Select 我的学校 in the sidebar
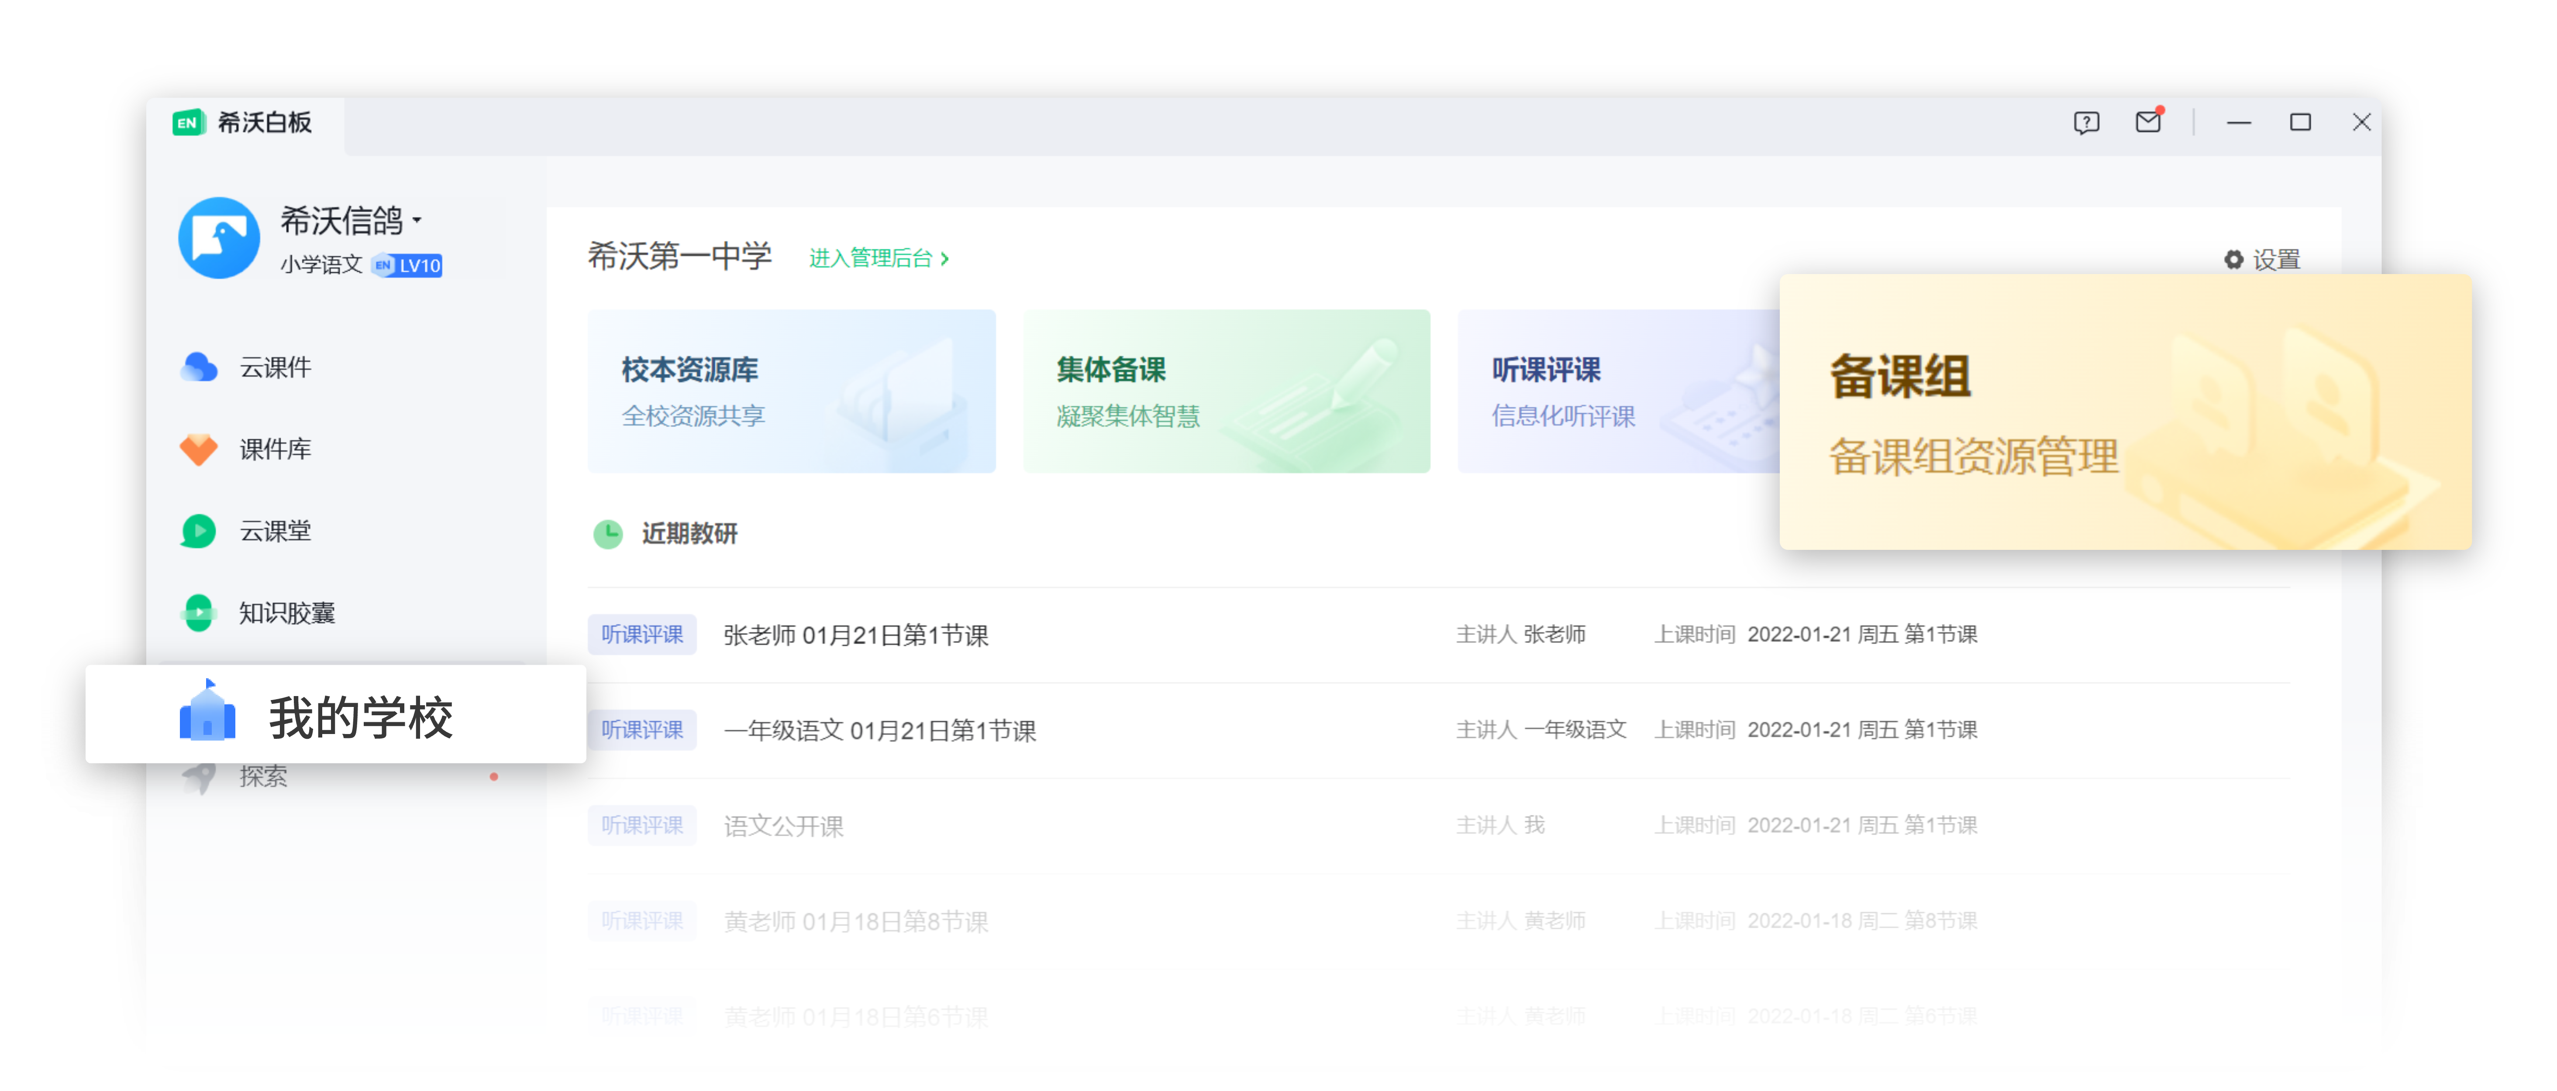Viewport: 2557px width, 1091px height. point(335,714)
